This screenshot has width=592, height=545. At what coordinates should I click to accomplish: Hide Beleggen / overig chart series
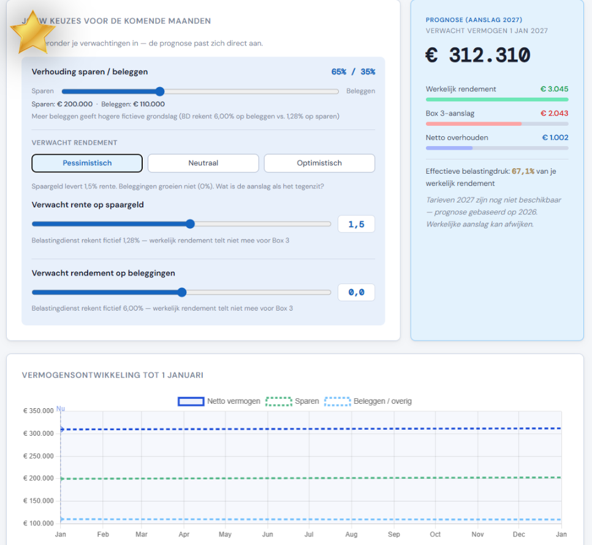[x=336, y=401]
